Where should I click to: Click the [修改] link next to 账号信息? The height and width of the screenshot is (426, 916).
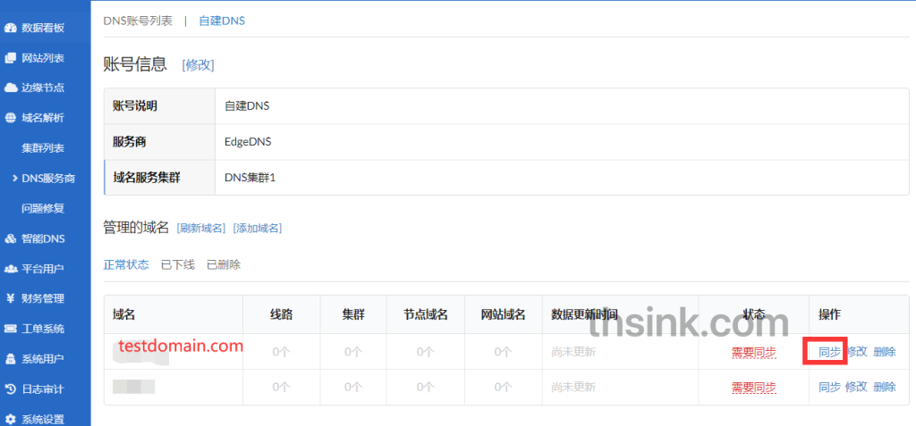[x=198, y=65]
